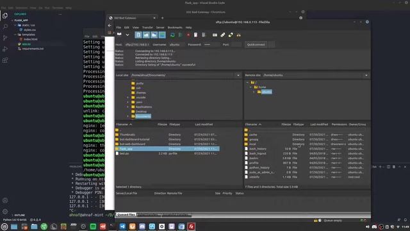Image resolution: width=410 pixels, height=231 pixels.
Task: Open the Remote site path dropdown
Action: tap(366, 75)
